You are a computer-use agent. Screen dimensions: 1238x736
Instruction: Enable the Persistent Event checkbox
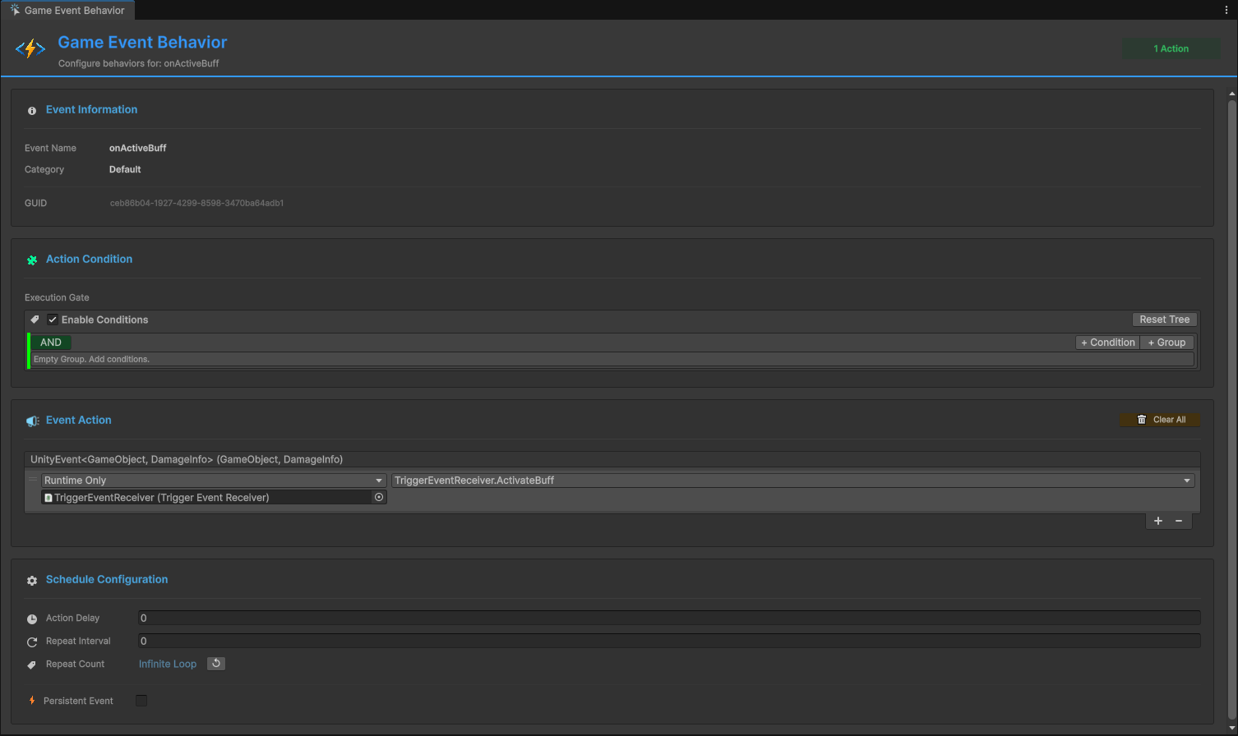click(x=141, y=700)
